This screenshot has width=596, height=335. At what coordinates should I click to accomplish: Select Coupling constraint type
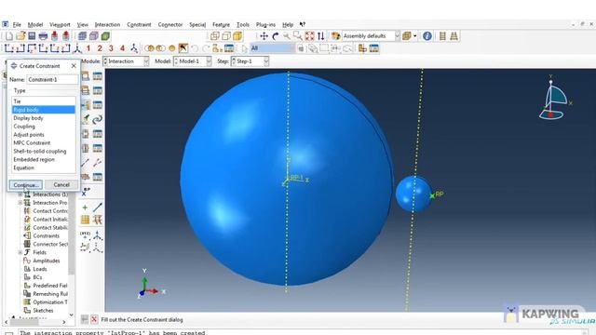44,127
